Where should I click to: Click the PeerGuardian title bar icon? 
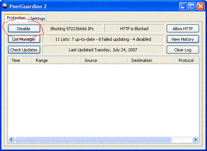pyautogui.click(x=5, y=6)
